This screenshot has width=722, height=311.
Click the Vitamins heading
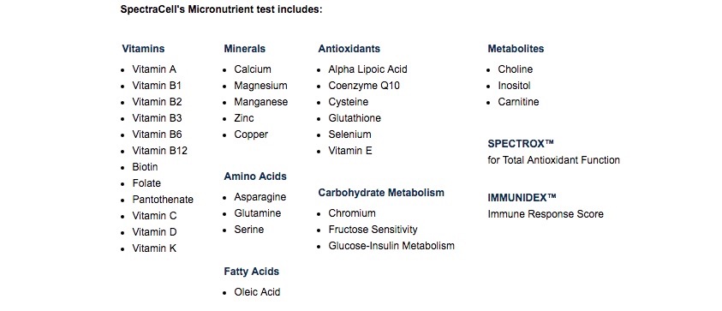click(x=143, y=48)
